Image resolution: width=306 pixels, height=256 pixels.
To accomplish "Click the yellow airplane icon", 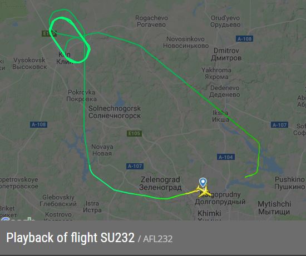I will tap(204, 192).
